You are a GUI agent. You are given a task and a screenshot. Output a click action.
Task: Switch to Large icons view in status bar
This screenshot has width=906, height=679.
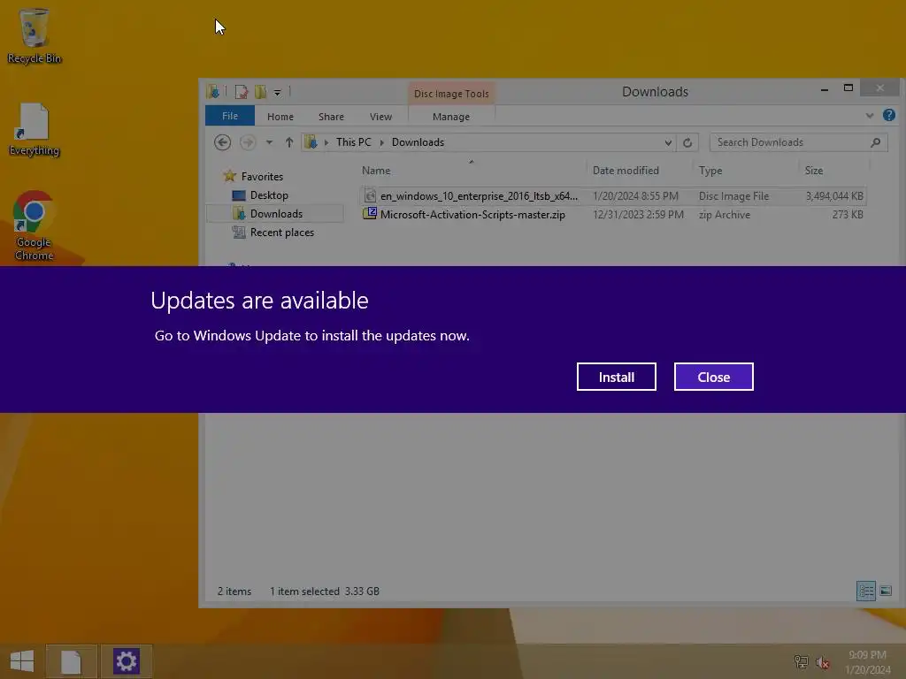(x=886, y=591)
